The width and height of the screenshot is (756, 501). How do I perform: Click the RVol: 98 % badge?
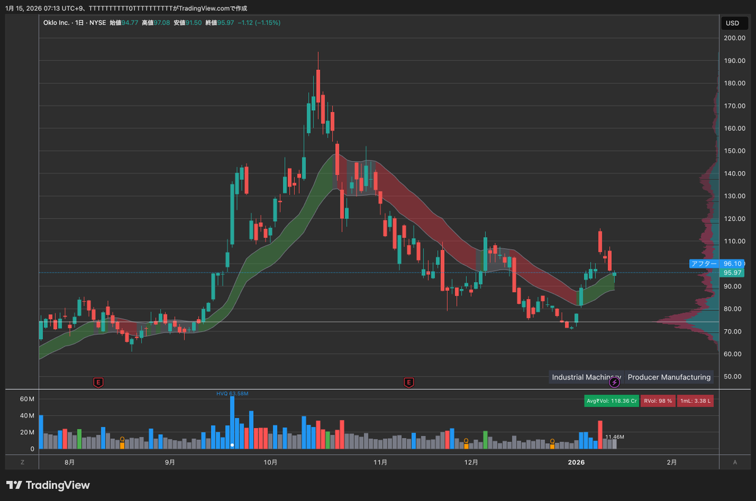[x=657, y=400]
